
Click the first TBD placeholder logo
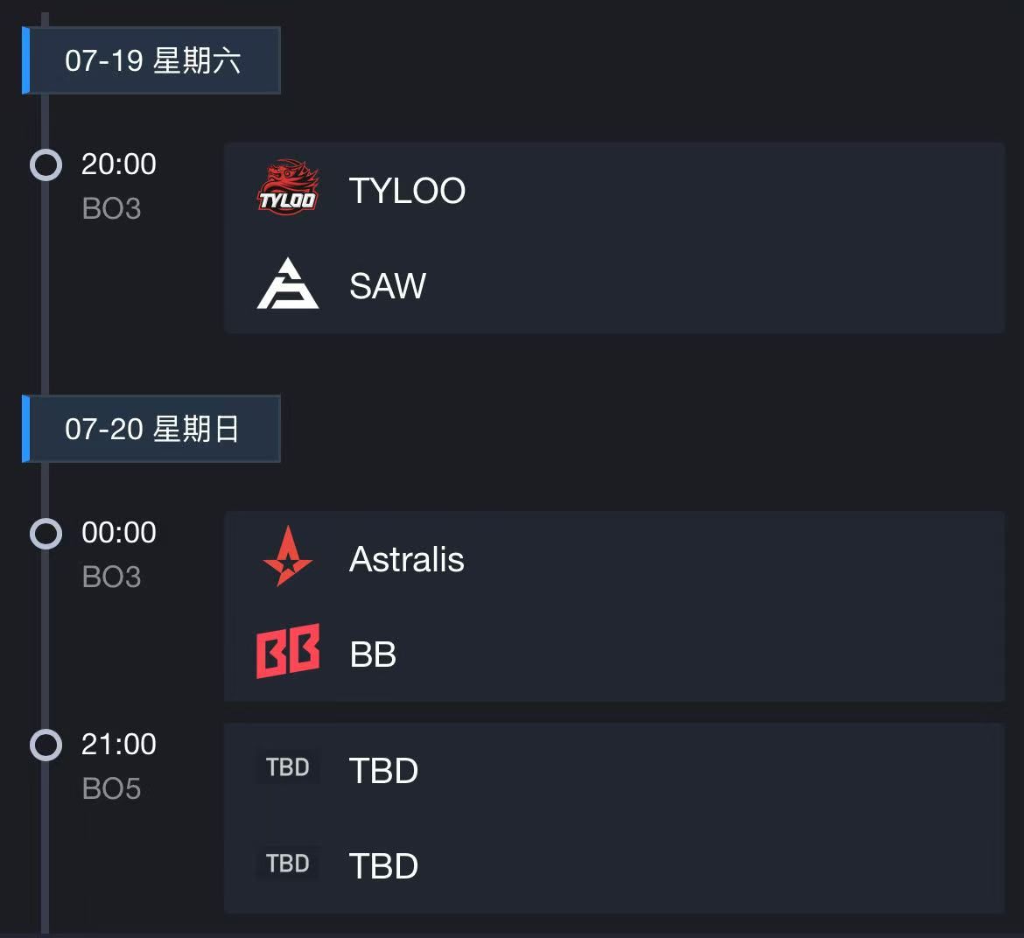(x=287, y=767)
